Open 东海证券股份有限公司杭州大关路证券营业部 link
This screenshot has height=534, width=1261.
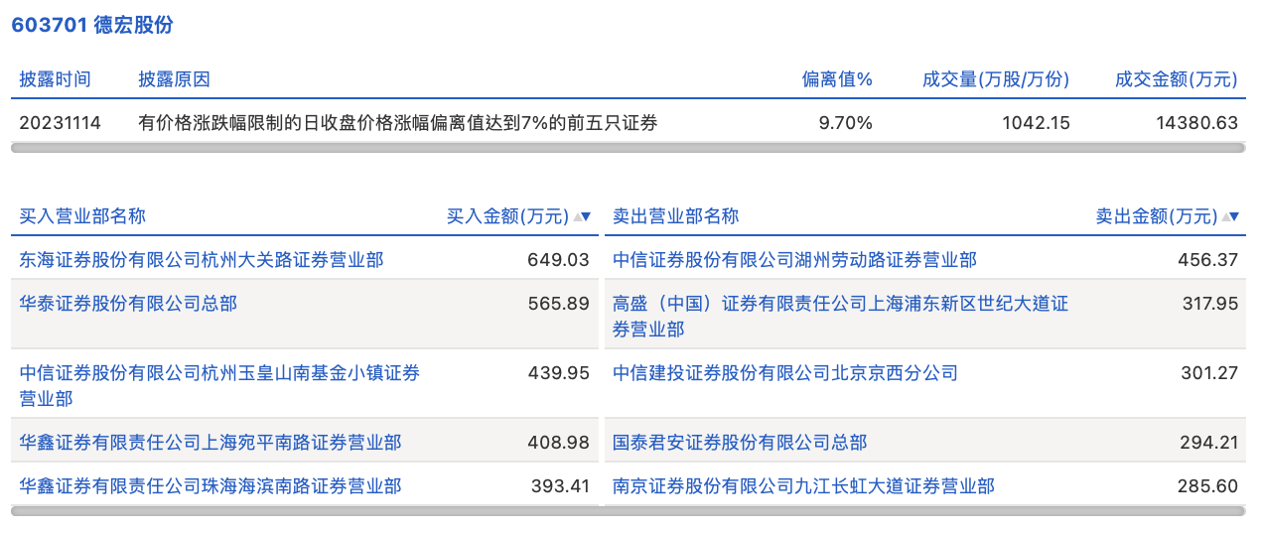[202, 260]
